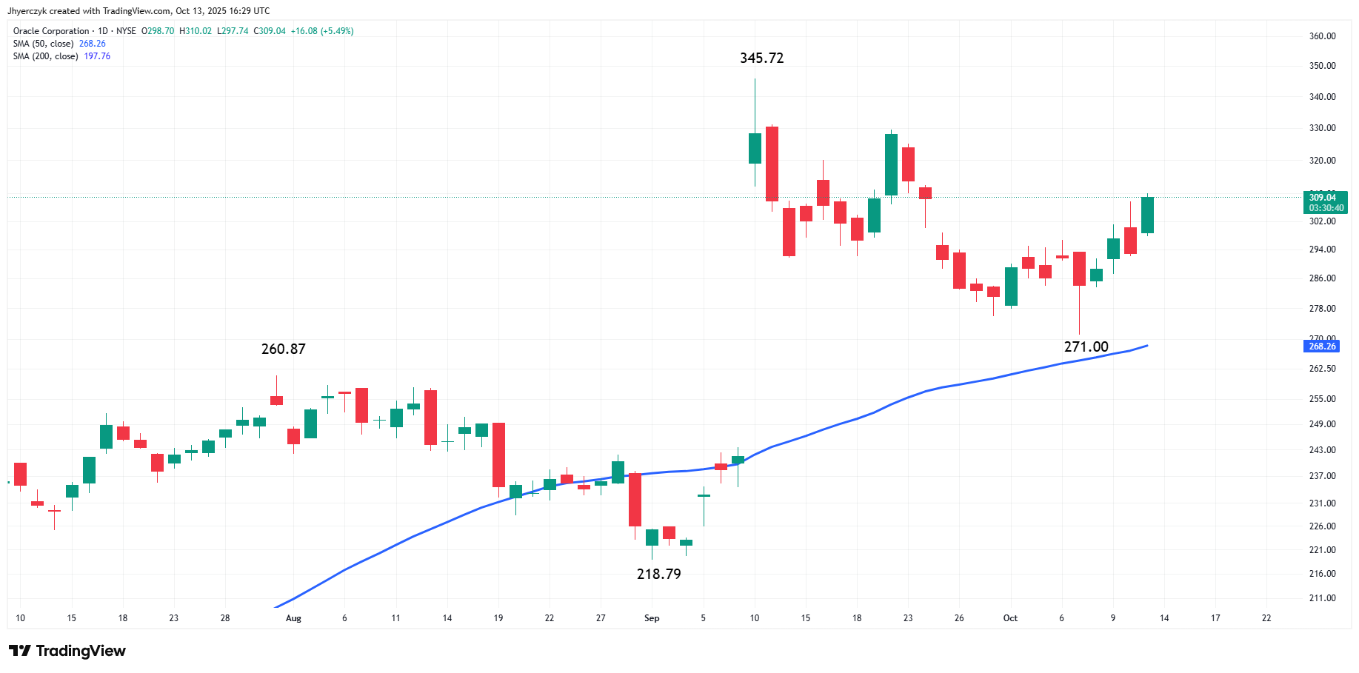1359x673 pixels.
Task: Click the blue 268.26 SMA value label
Action: point(1322,346)
